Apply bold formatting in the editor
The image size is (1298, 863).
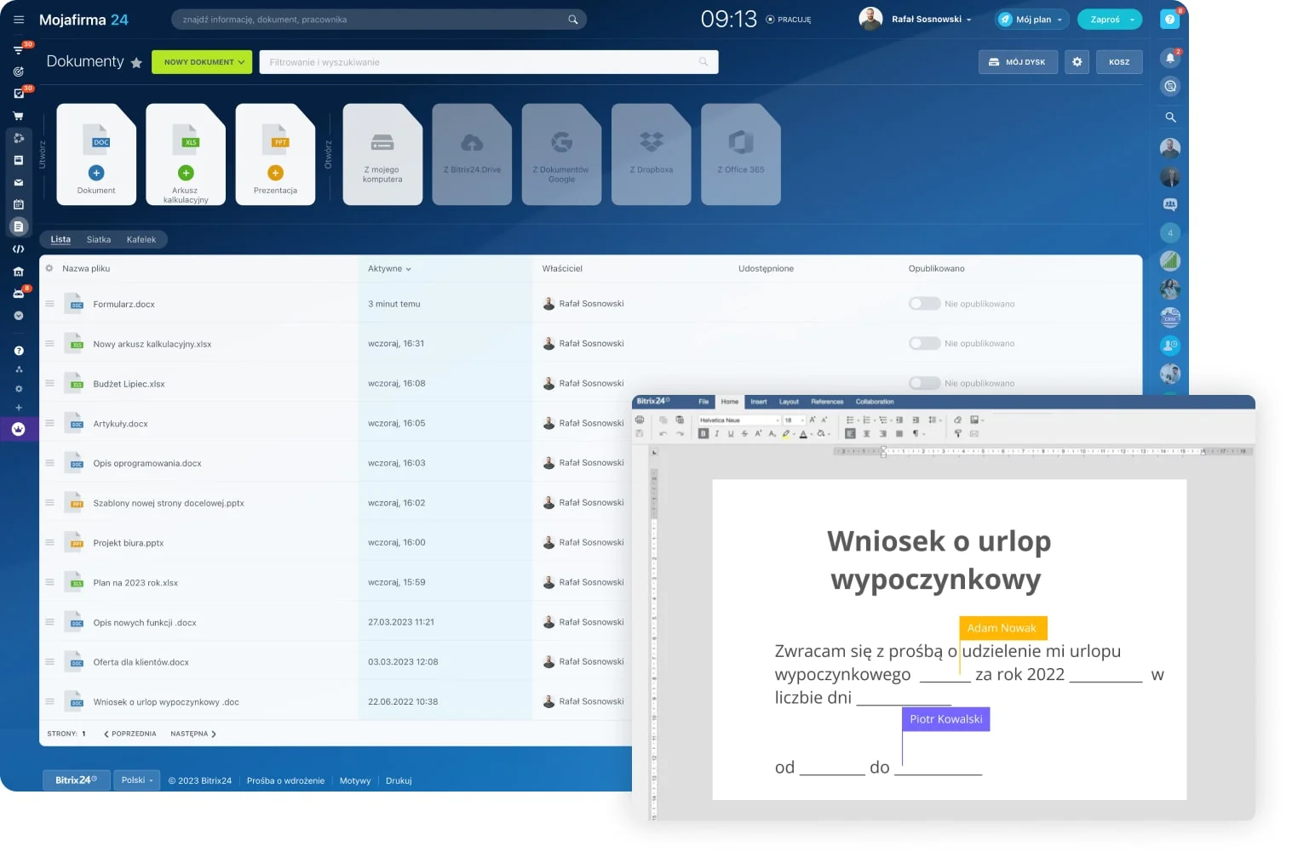point(704,434)
